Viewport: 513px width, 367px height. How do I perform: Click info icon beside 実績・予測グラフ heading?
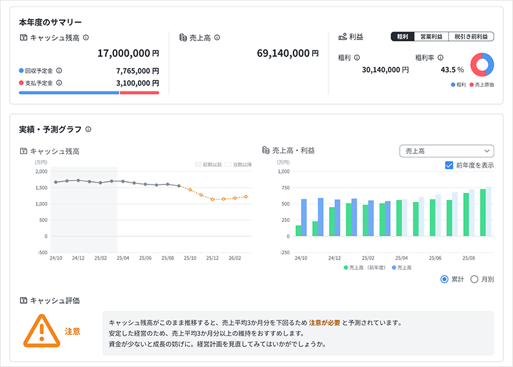click(88, 129)
